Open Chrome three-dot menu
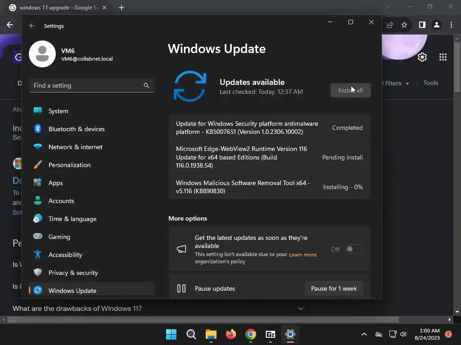The height and width of the screenshot is (345, 461). pyautogui.click(x=451, y=25)
